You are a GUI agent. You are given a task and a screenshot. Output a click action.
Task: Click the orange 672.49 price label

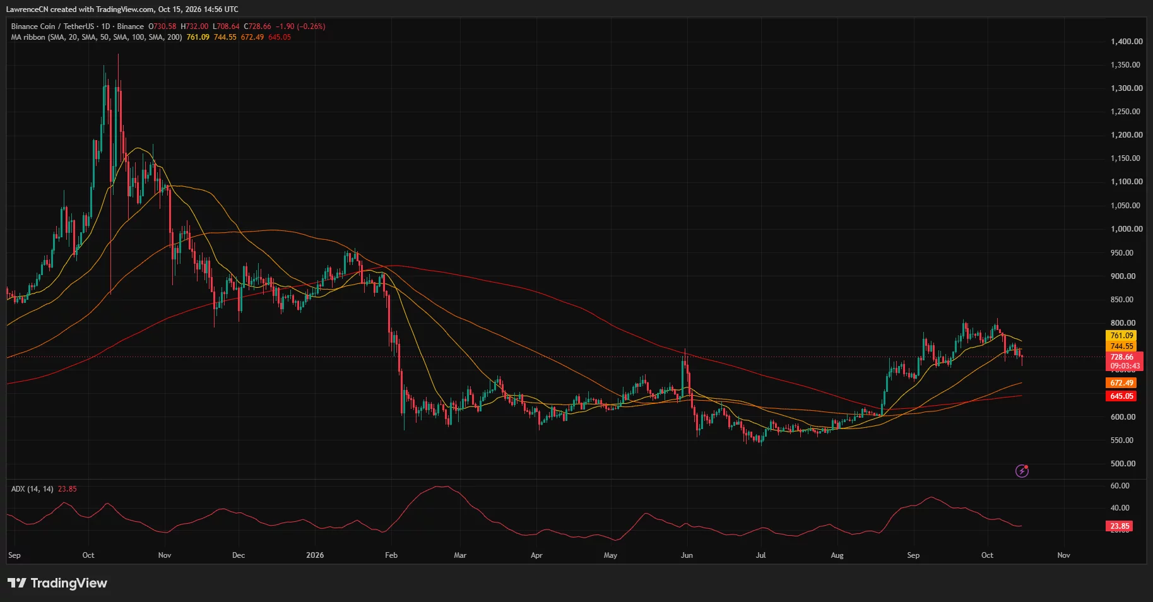tap(1121, 383)
